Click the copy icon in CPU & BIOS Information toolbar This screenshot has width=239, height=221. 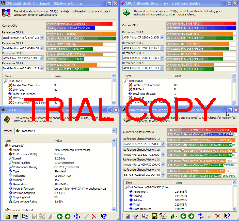(x=25, y=216)
